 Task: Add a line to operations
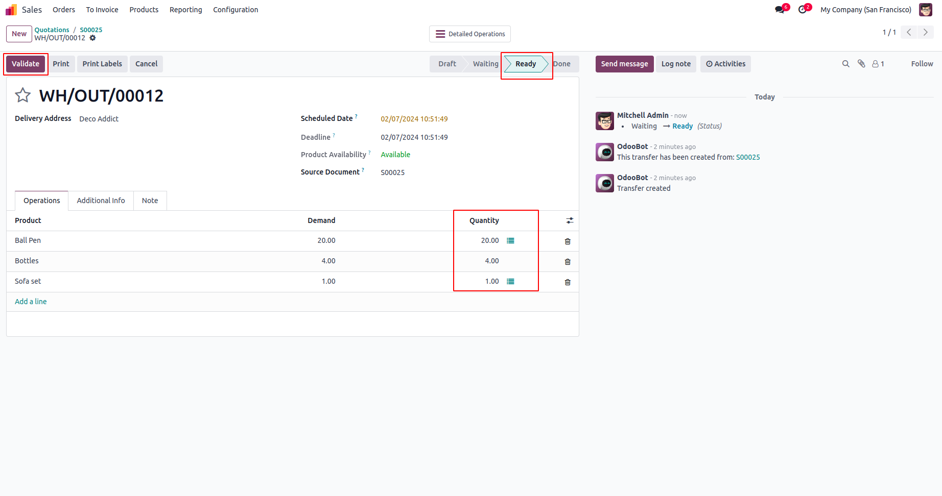[x=31, y=302]
